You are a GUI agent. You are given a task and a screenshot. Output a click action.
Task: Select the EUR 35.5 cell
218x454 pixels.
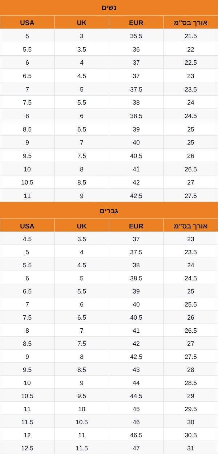pos(136,36)
